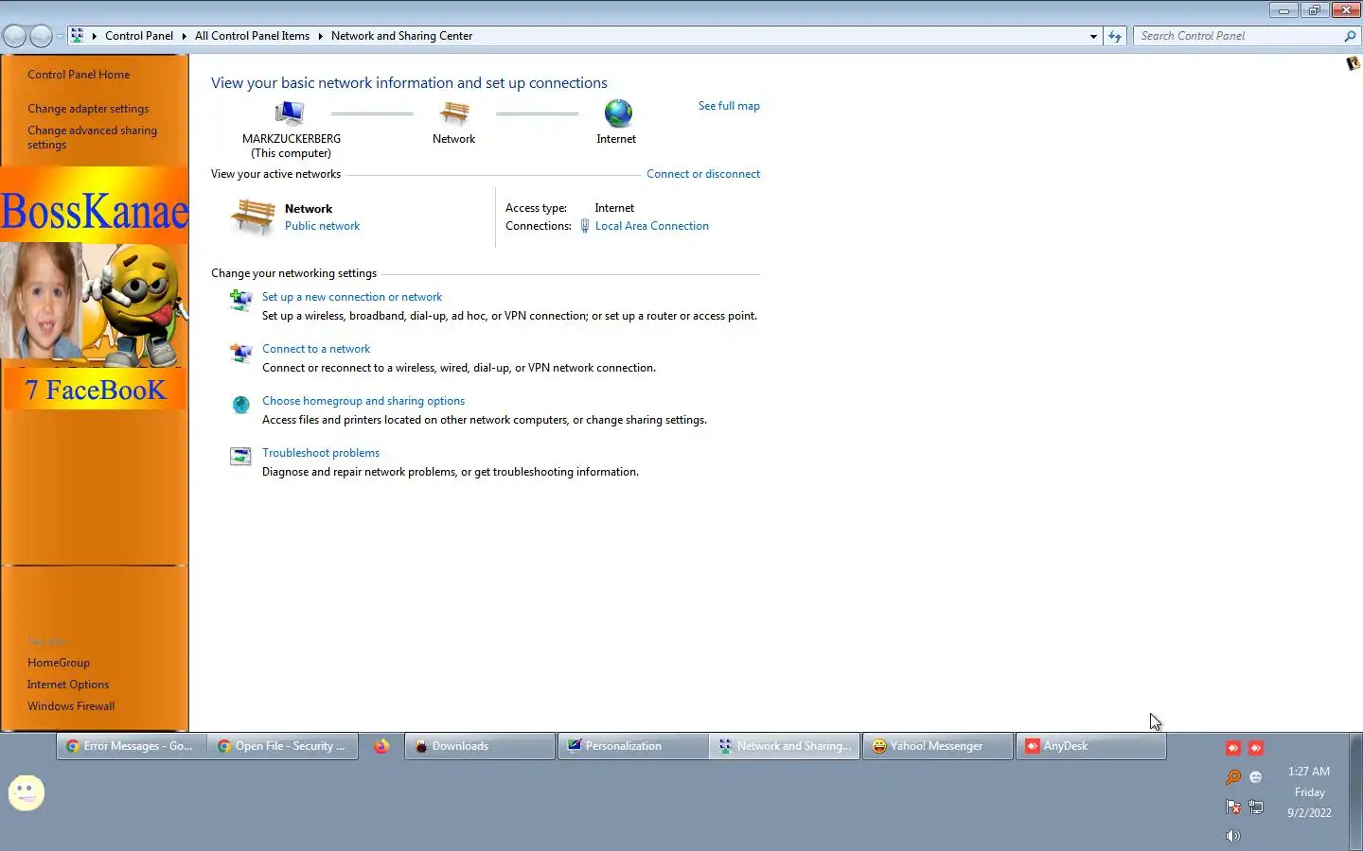Open Internet Options in the sidebar
This screenshot has width=1363, height=851.
(68, 685)
